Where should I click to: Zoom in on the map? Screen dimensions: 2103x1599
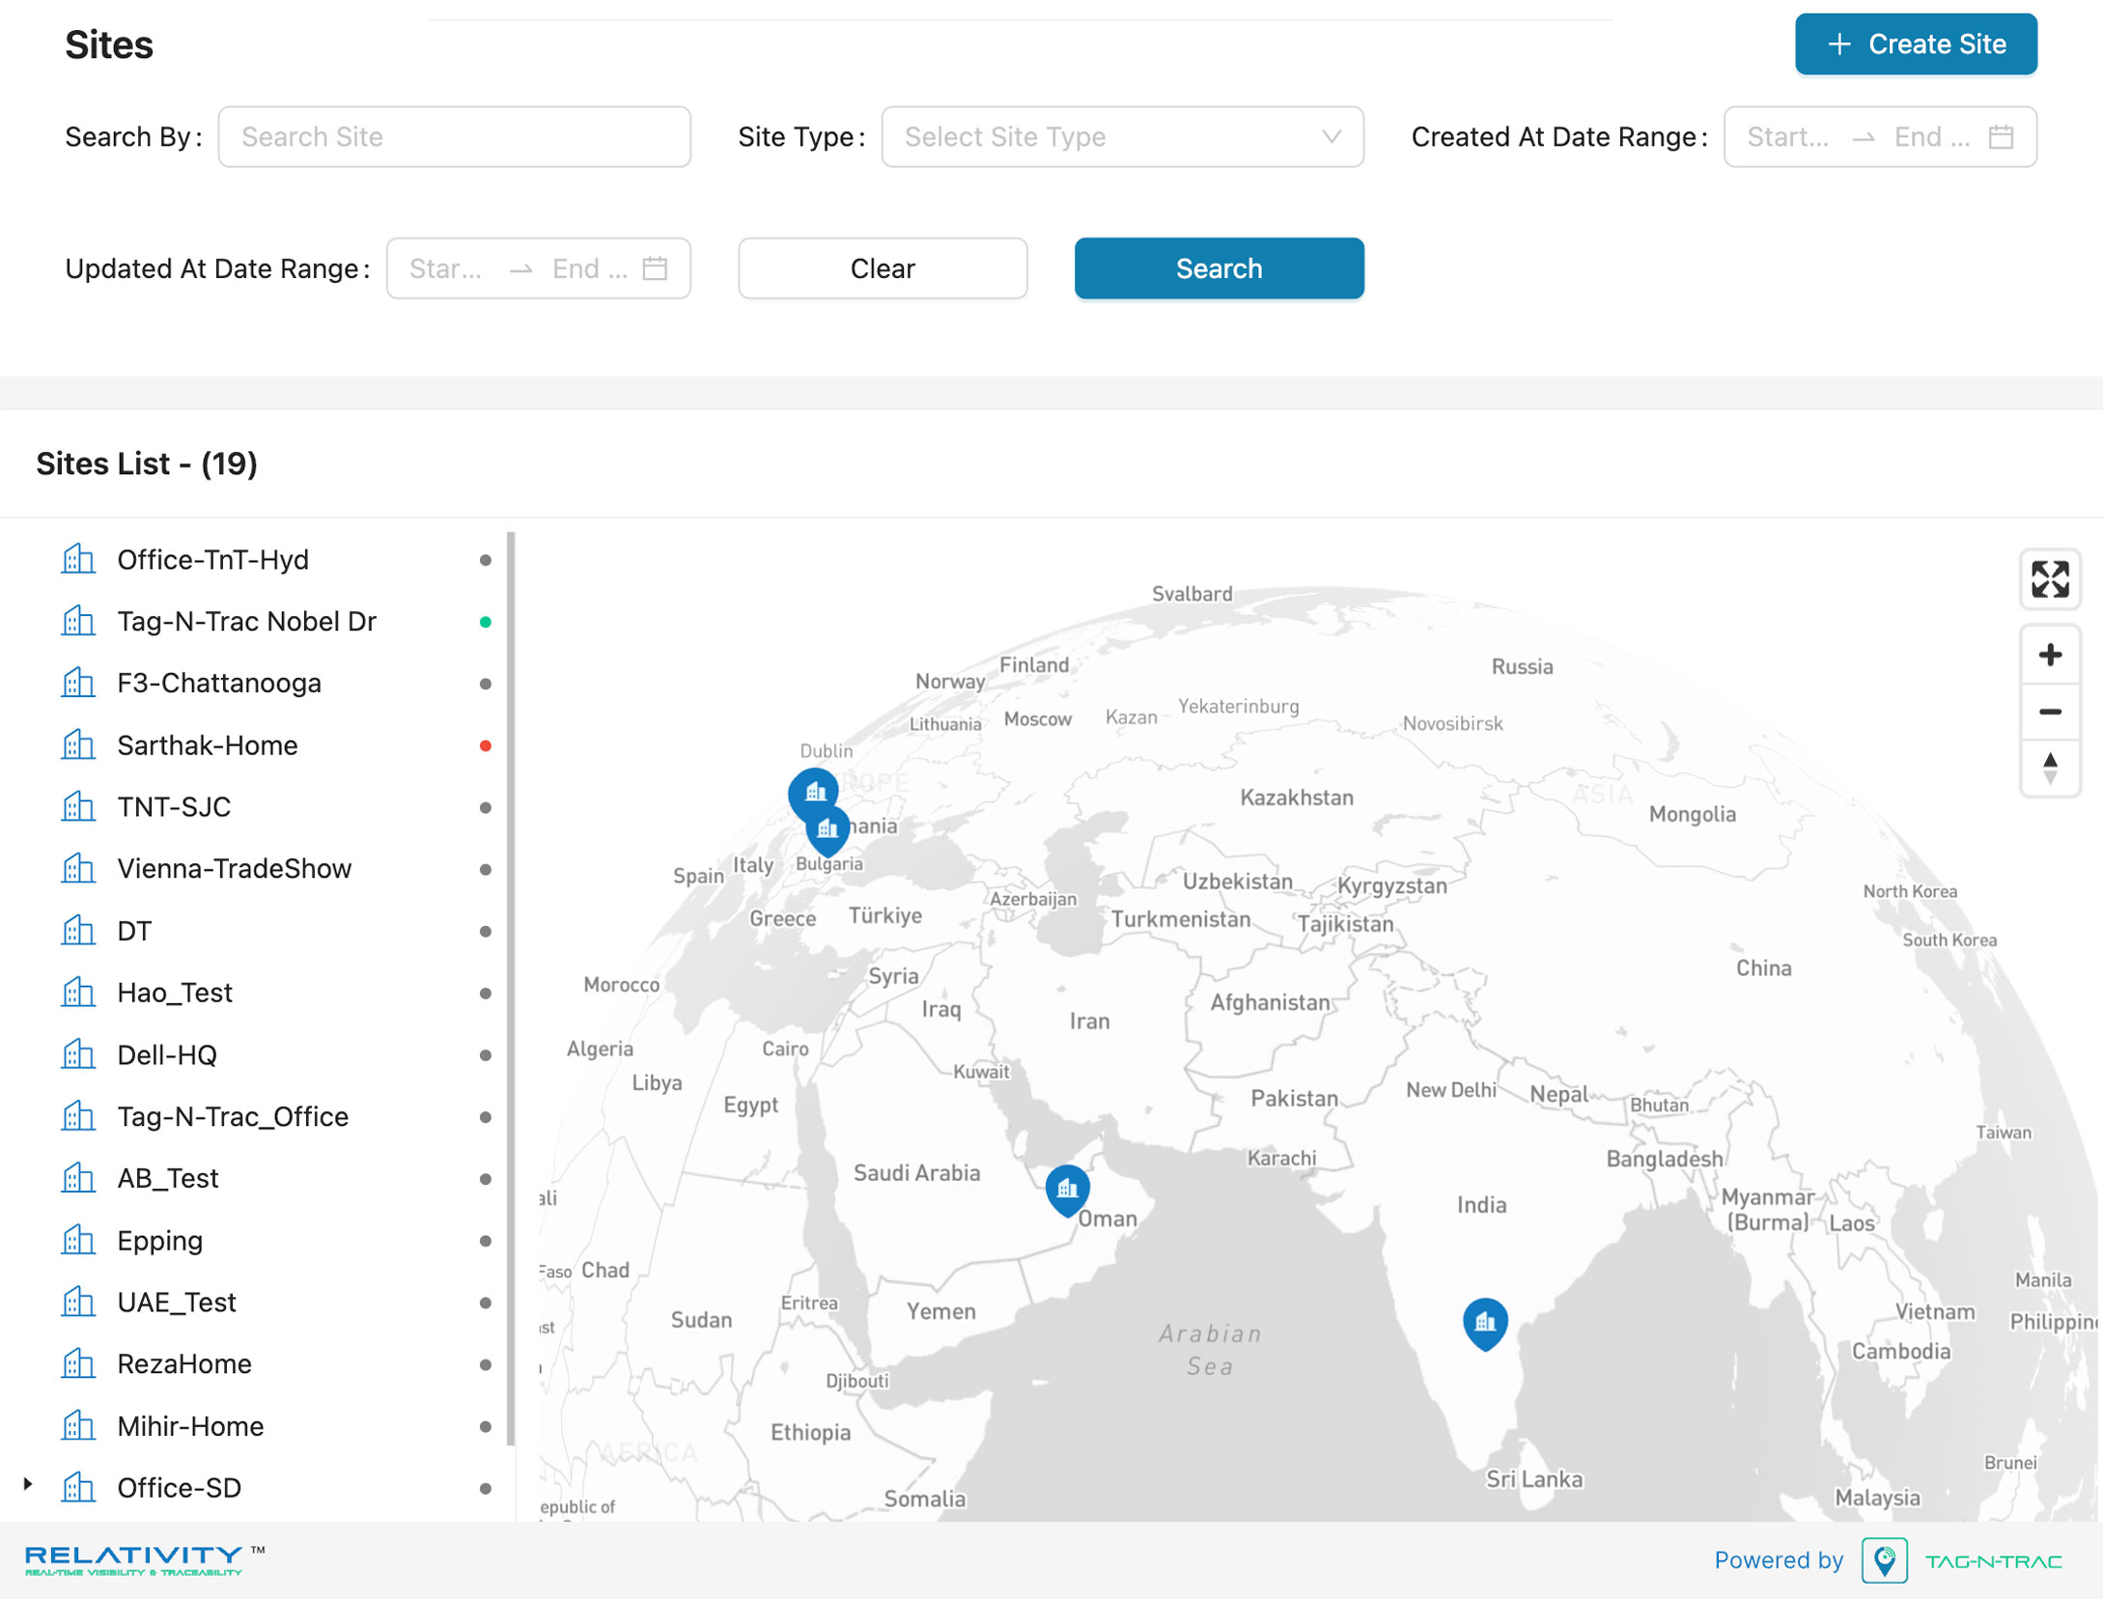coord(2050,655)
